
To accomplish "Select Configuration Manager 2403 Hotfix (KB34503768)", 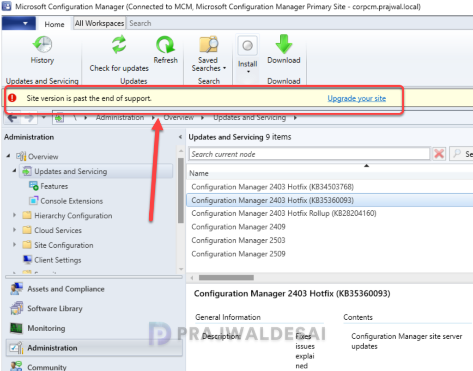I will click(273, 187).
